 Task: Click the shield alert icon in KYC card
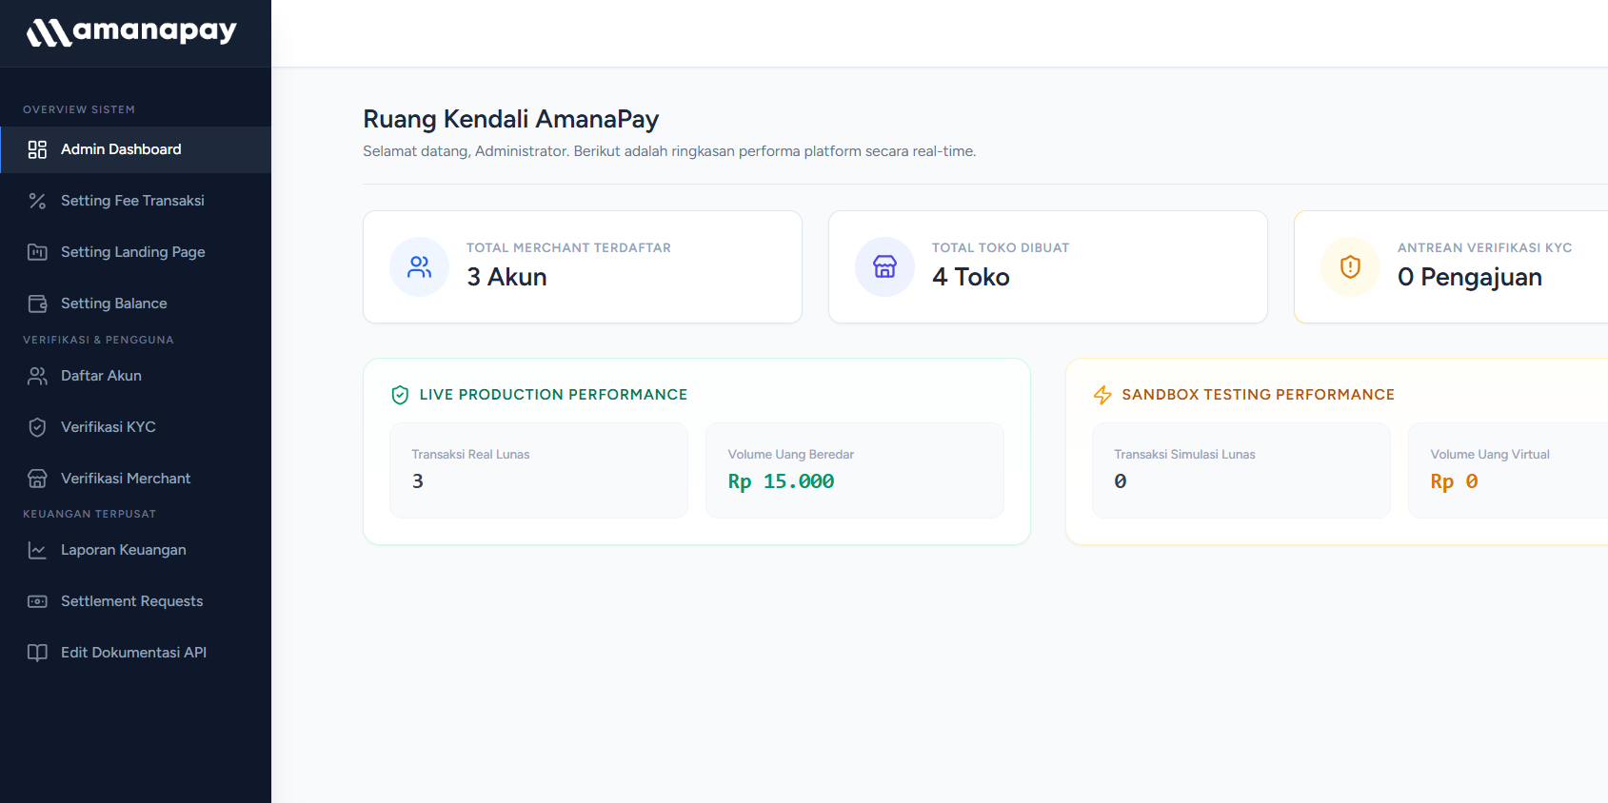[1350, 266]
